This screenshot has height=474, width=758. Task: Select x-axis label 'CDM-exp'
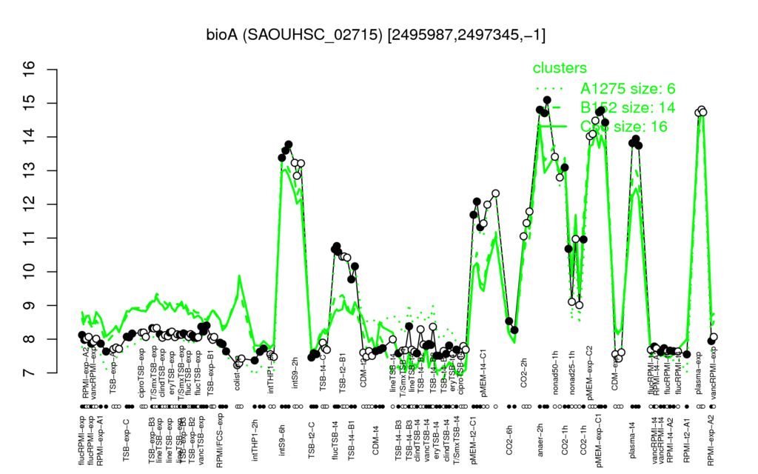coord(615,374)
